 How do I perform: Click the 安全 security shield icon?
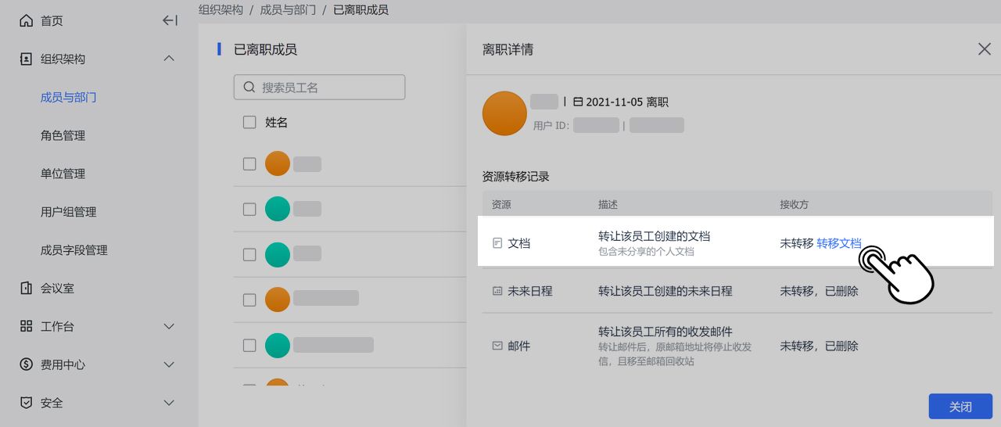(x=27, y=403)
